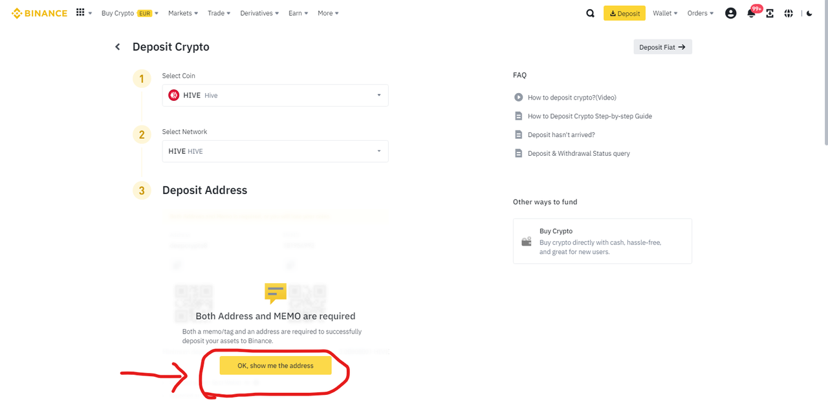This screenshot has height=402, width=828.
Task: Click the yellow Deposit button
Action: (624, 13)
